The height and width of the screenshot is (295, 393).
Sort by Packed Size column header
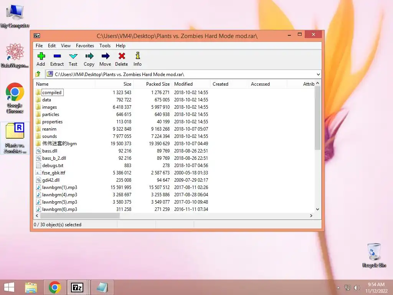tap(152, 84)
